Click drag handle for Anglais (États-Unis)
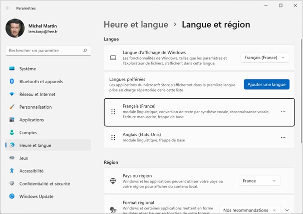Screen dimensions: 303x214 click(113, 138)
